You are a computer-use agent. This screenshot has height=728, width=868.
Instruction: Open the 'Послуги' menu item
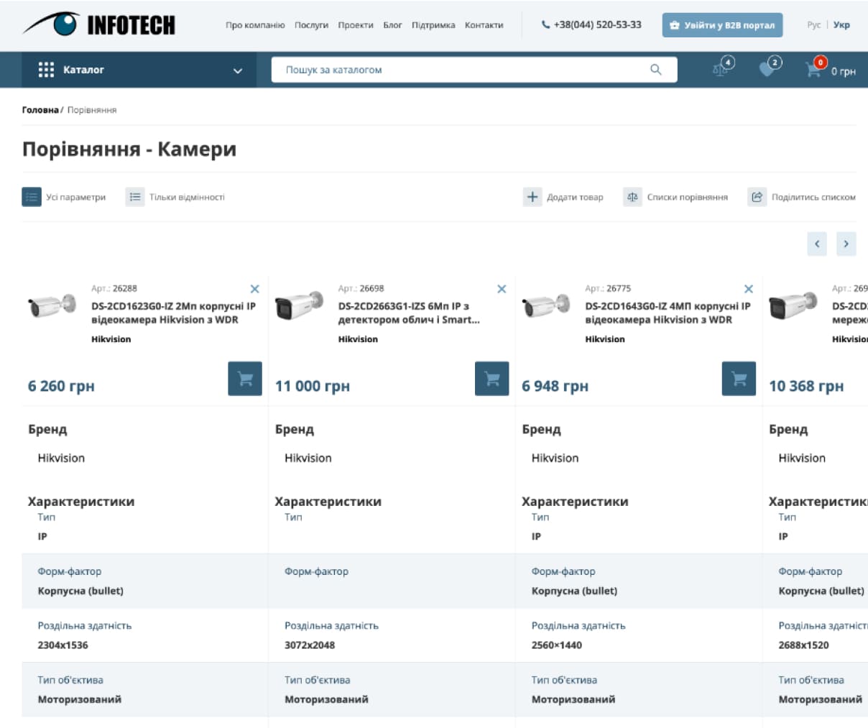coord(311,25)
